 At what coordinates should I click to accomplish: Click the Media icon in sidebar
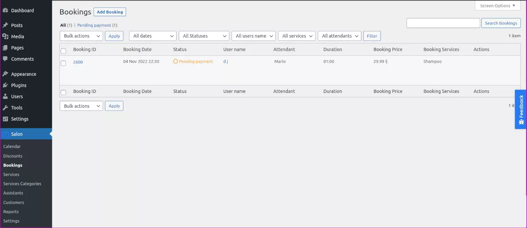pyautogui.click(x=5, y=37)
